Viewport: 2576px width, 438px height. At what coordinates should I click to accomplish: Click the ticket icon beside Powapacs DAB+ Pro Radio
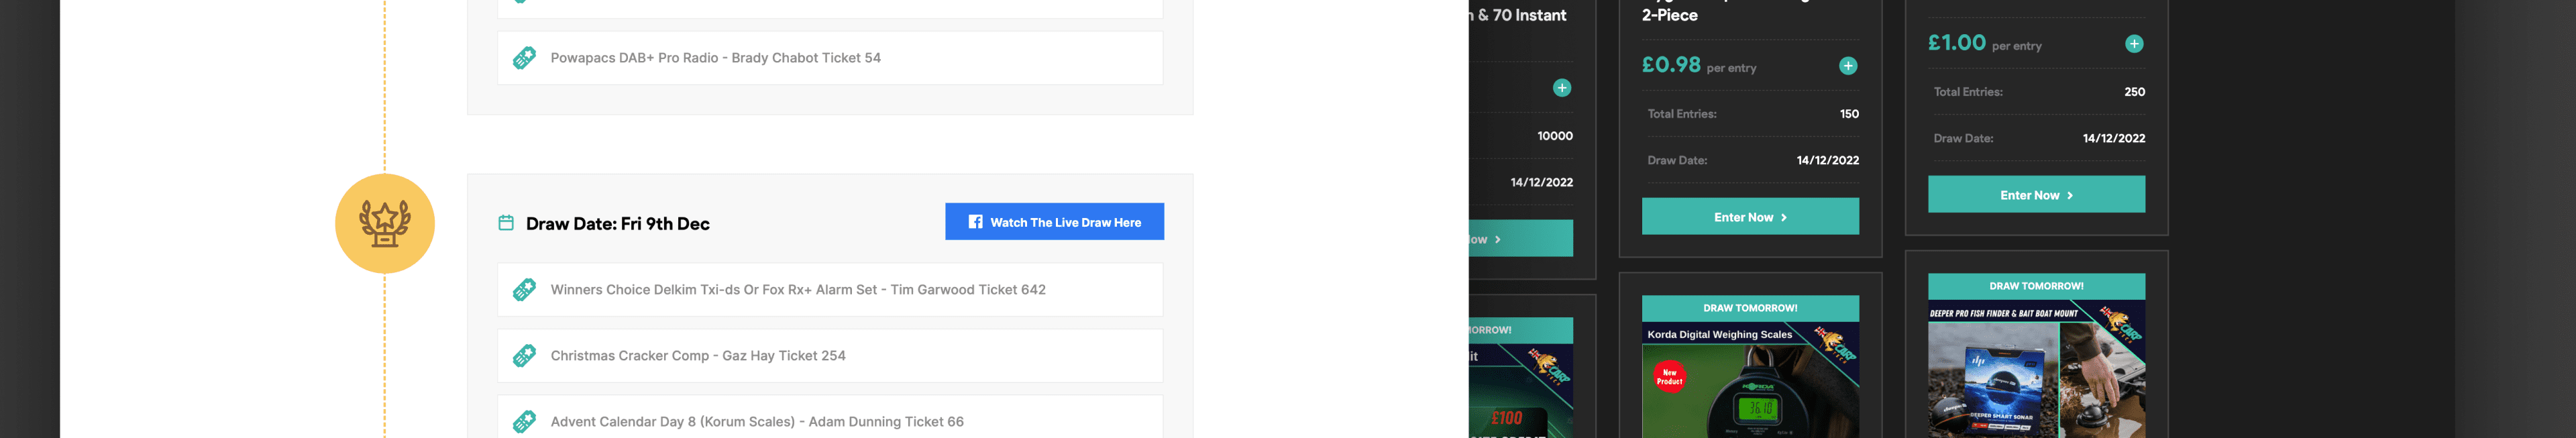[x=524, y=58]
